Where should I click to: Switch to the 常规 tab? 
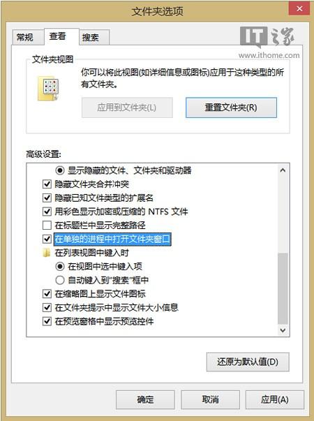coord(25,37)
